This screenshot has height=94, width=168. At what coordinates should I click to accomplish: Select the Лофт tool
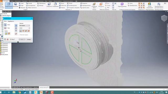[x=21, y=5]
